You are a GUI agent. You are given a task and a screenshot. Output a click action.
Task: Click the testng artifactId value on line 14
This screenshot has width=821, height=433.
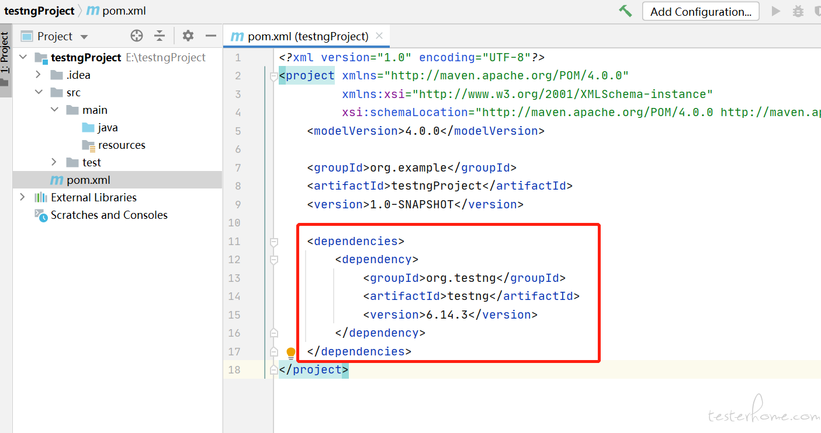click(468, 296)
